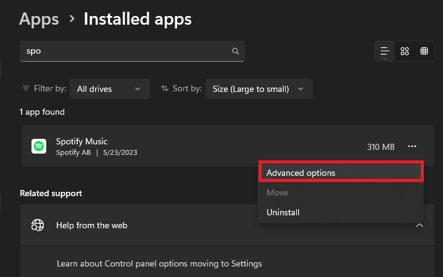
Task: Click inside the search box containing spo
Action: pos(123,51)
